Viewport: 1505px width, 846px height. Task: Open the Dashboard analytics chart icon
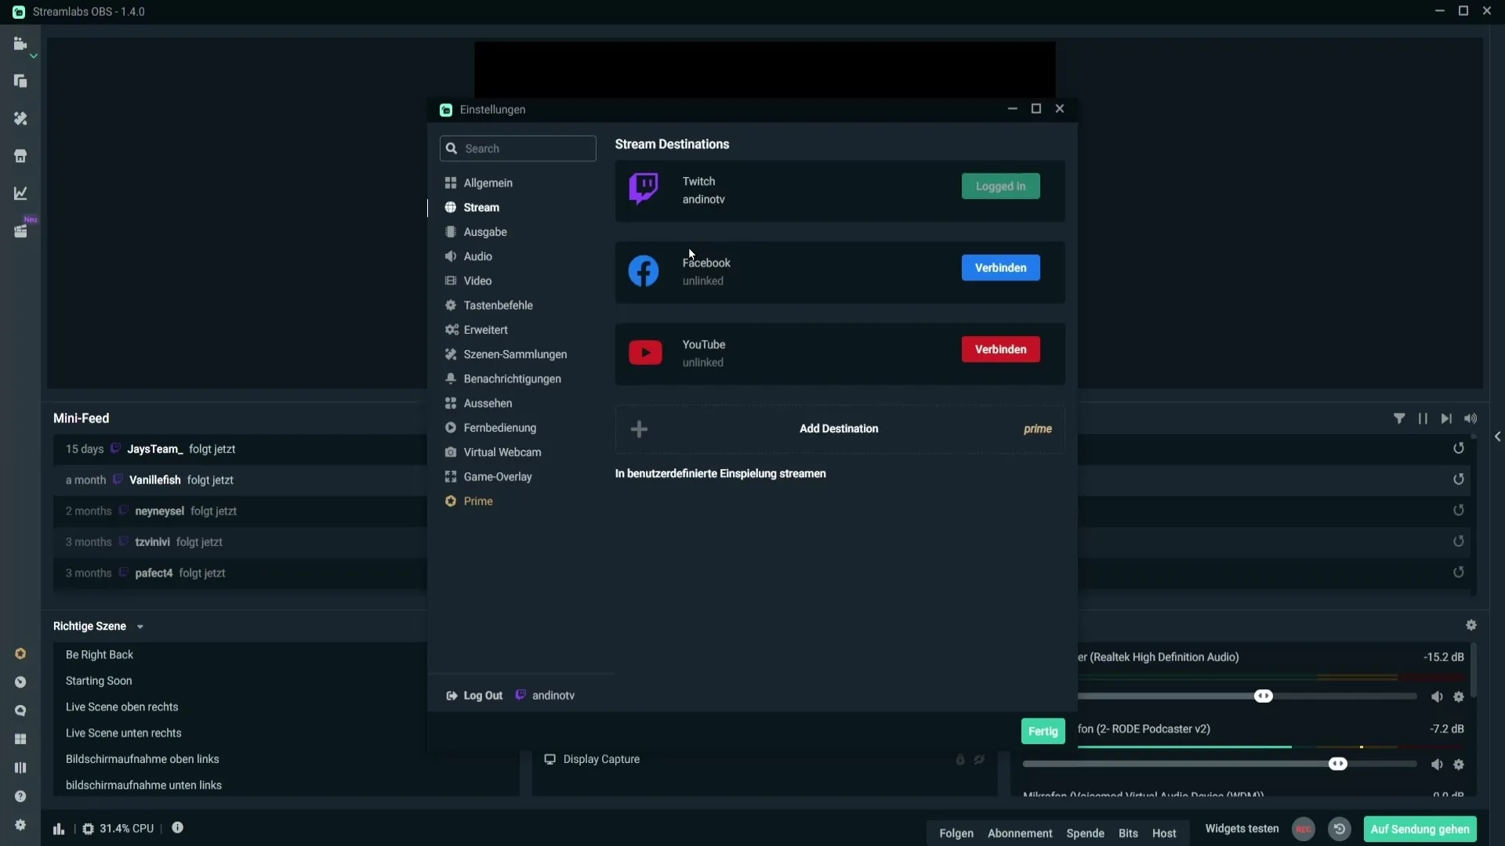(x=20, y=193)
